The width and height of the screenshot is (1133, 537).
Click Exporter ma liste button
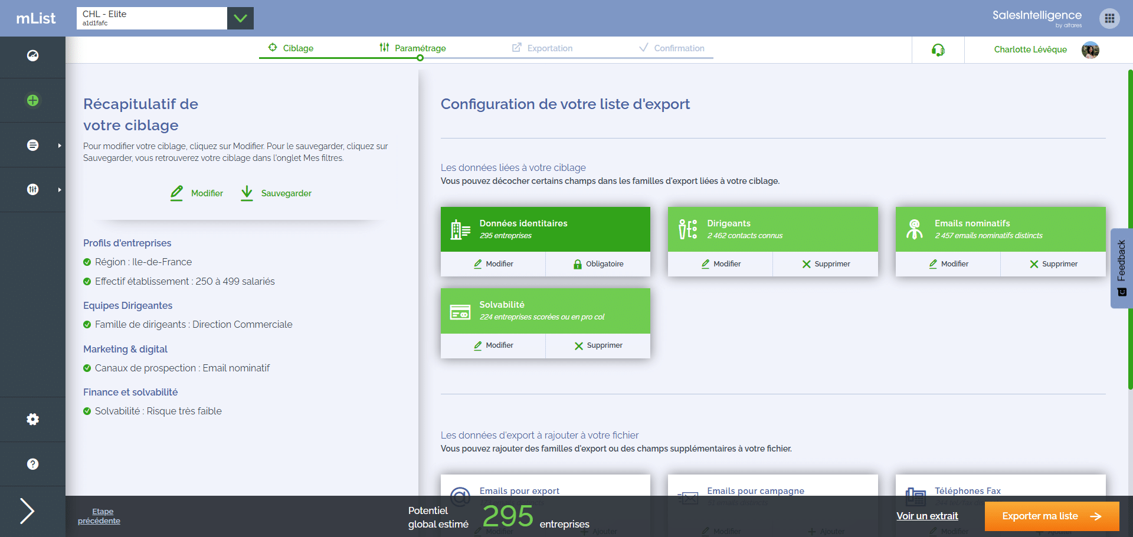(1052, 516)
